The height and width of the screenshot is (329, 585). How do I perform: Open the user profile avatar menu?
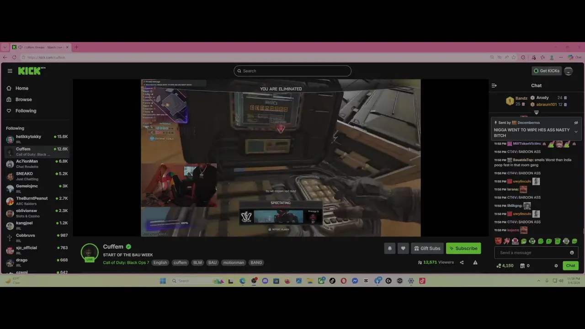pyautogui.click(x=569, y=71)
